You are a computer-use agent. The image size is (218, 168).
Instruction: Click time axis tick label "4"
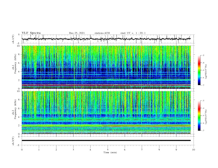90,150
